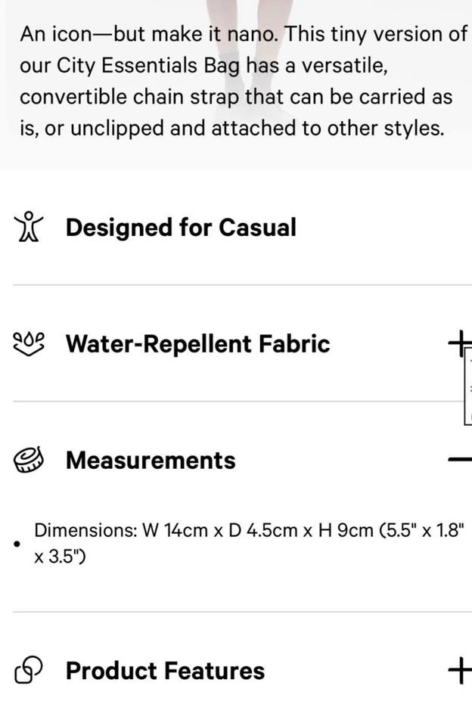Select the Designed for Casual heading
The width and height of the screenshot is (472, 726).
pyautogui.click(x=181, y=227)
